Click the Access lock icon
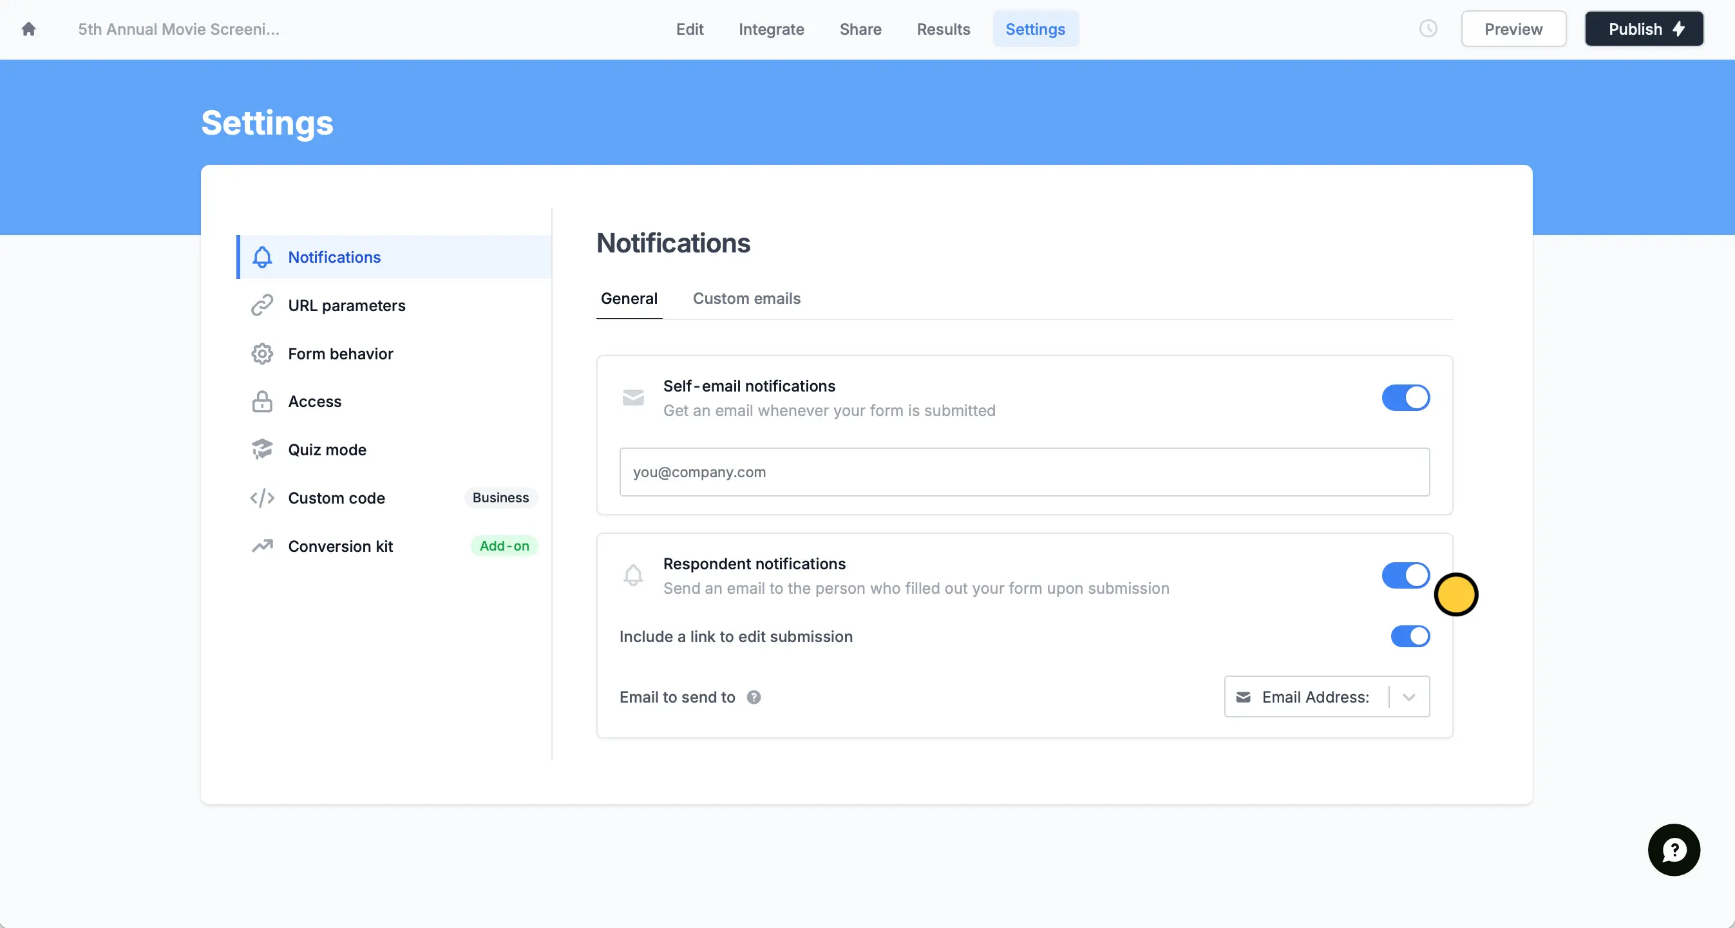The image size is (1735, 928). [262, 402]
